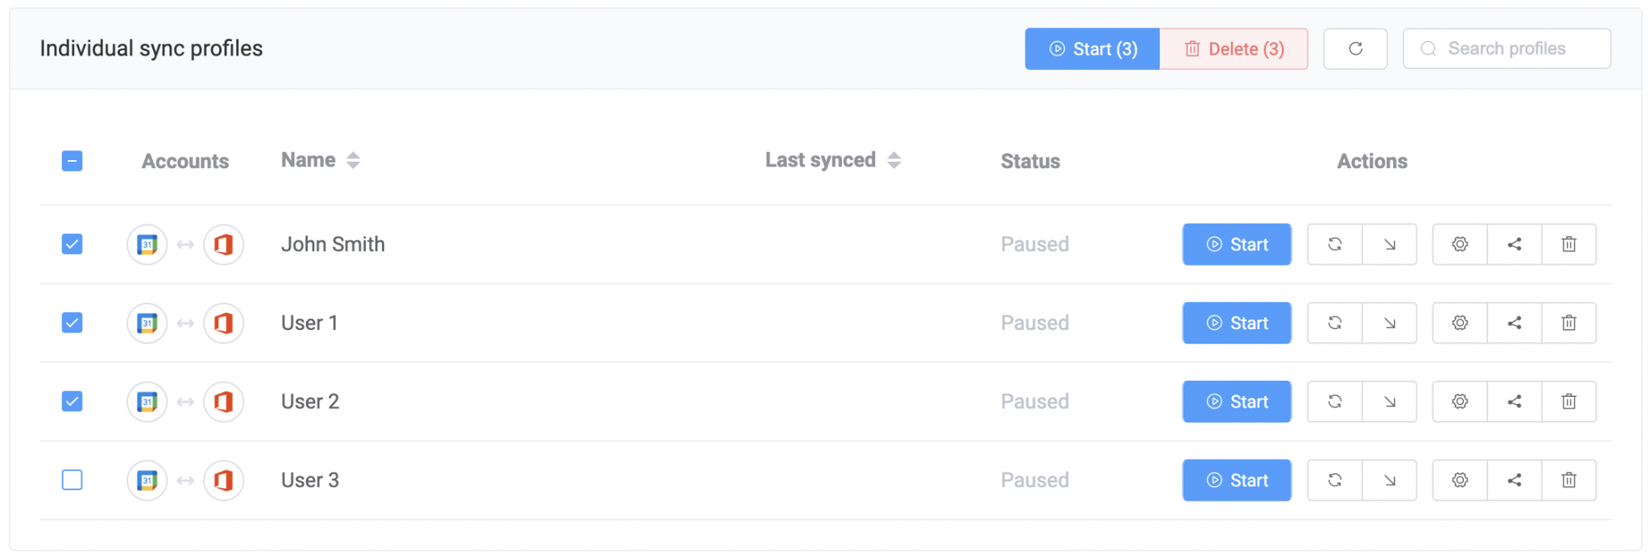Click the one-way sync arrow for User 1
Viewport: 1650px width, 557px height.
(1390, 323)
